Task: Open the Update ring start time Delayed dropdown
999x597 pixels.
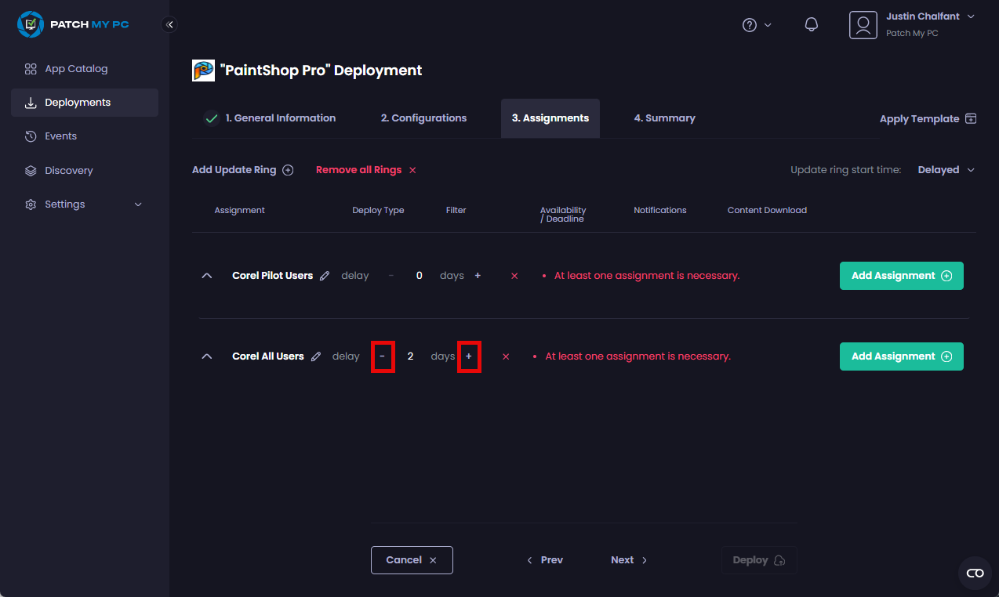Action: pyautogui.click(x=946, y=169)
